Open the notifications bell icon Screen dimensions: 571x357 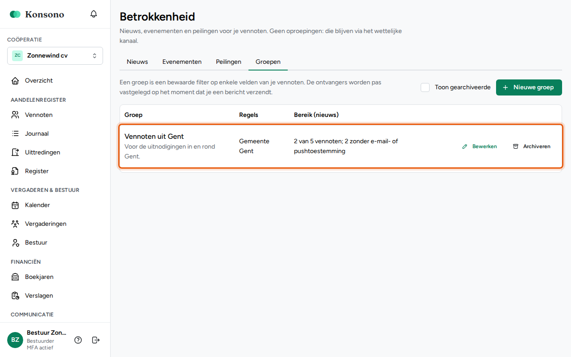coord(94,14)
